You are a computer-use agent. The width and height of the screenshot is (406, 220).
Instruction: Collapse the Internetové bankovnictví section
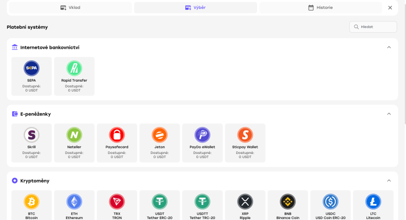tap(389, 47)
